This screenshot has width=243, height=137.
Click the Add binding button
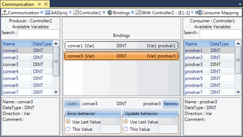click(72, 104)
